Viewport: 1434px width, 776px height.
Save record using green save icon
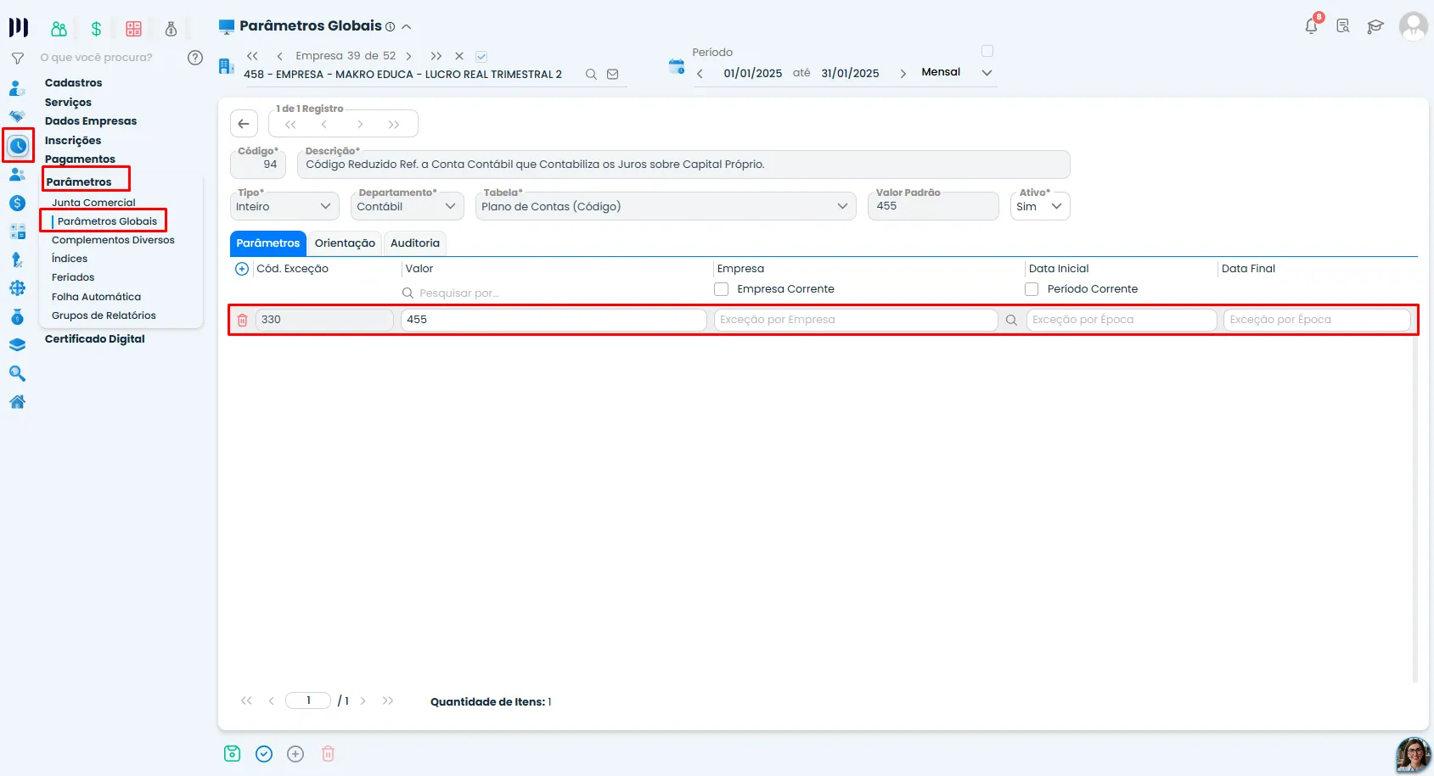click(x=233, y=753)
